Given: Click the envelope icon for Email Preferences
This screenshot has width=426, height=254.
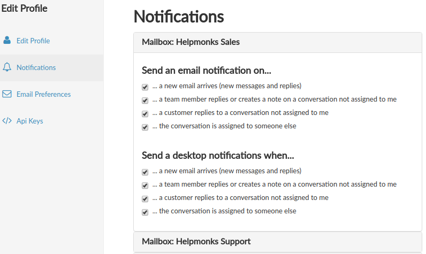Looking at the screenshot, I should click(7, 94).
